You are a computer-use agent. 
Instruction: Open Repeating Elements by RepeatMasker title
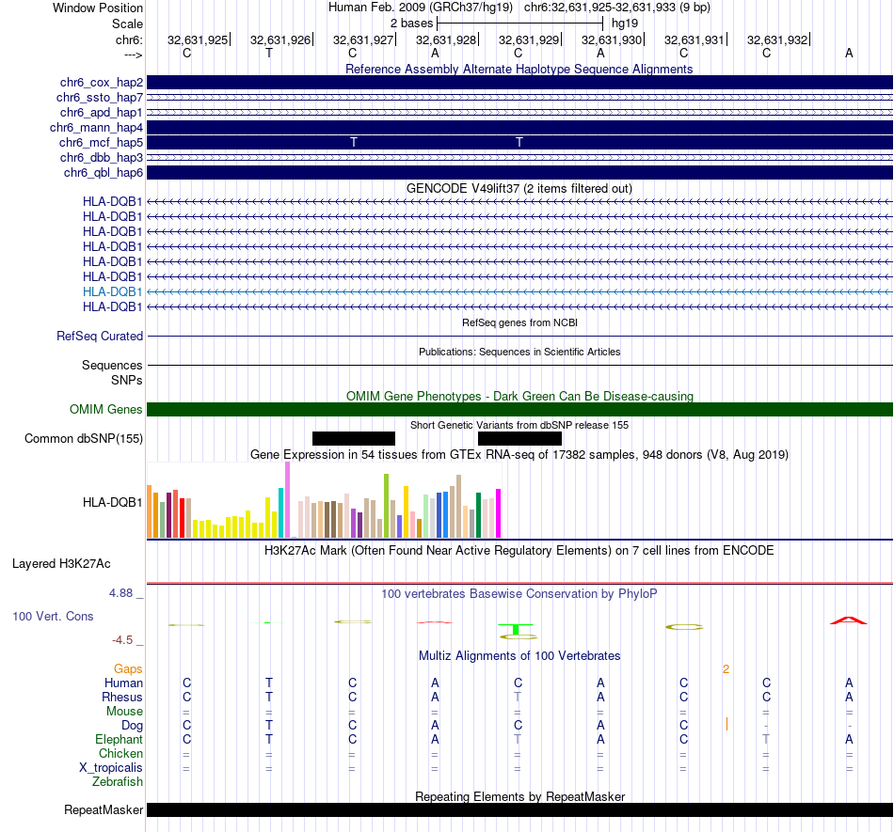tap(520, 796)
